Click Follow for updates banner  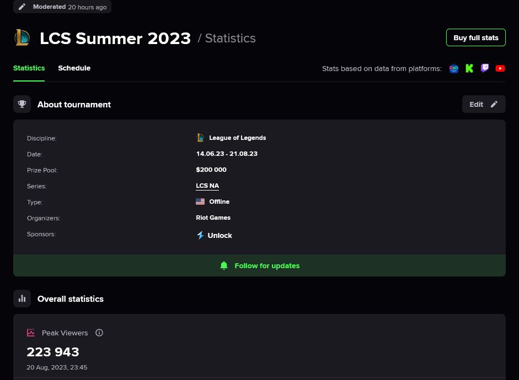(x=259, y=265)
